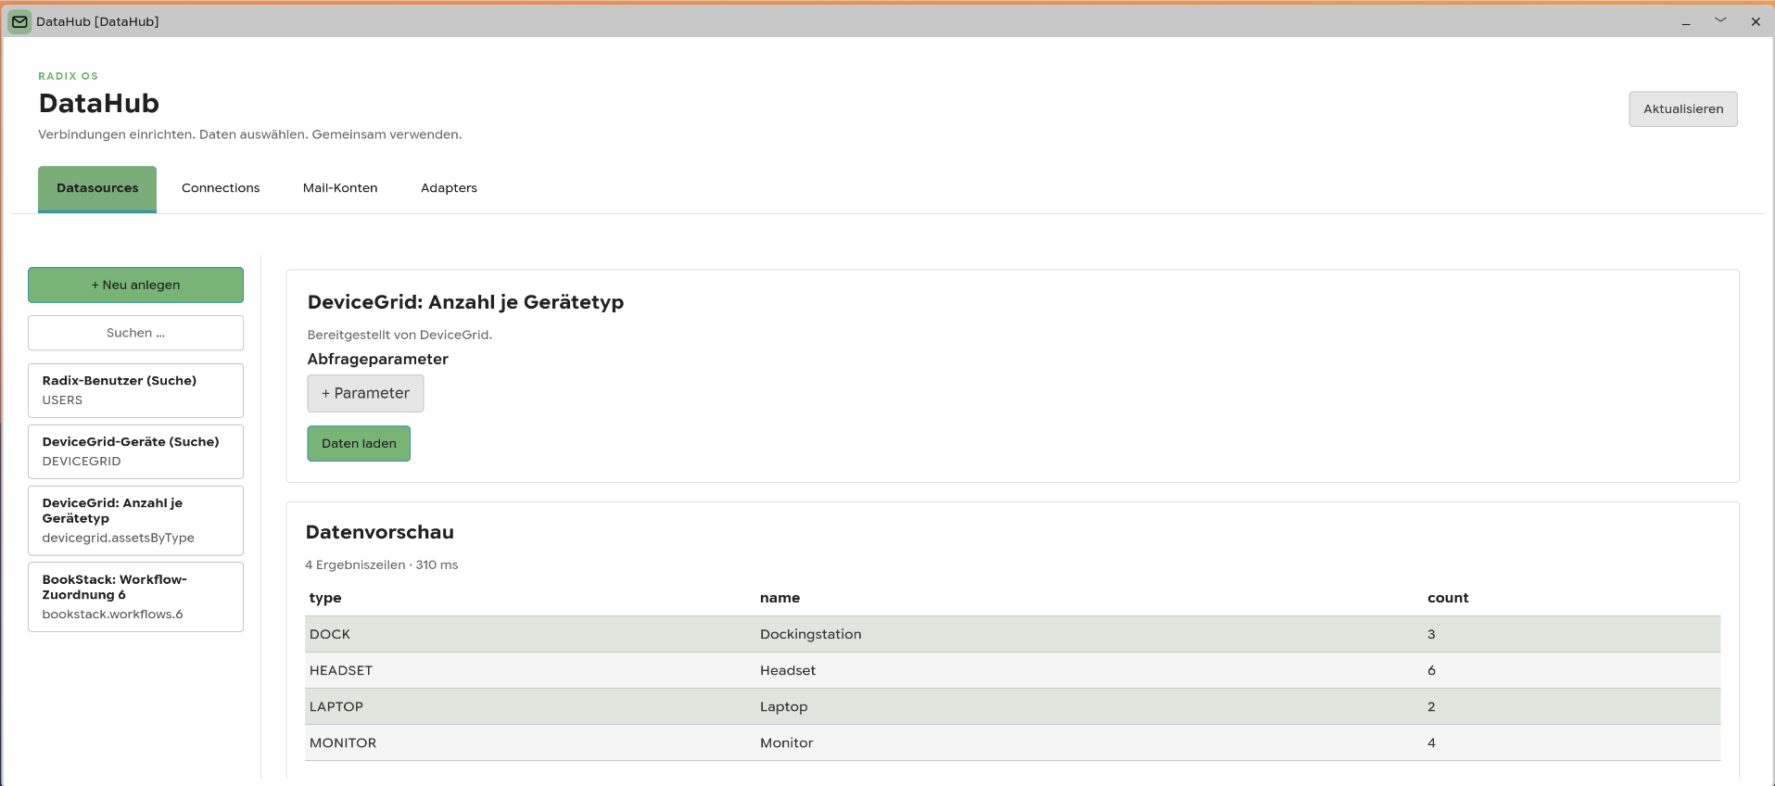Image resolution: width=1775 pixels, height=786 pixels.
Task: Select the MONITOR type cell
Action: (x=343, y=742)
